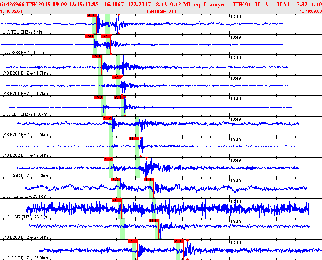322x260 pixels.
Task: Click the red coda triangle atop CDF trace
Action: [188, 241]
